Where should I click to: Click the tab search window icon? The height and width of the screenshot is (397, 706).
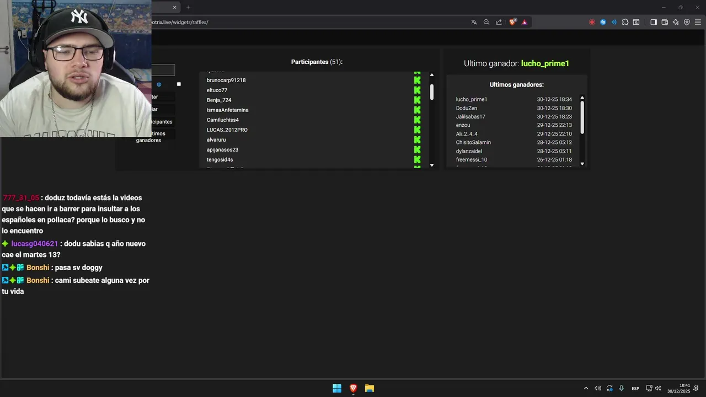point(636,22)
